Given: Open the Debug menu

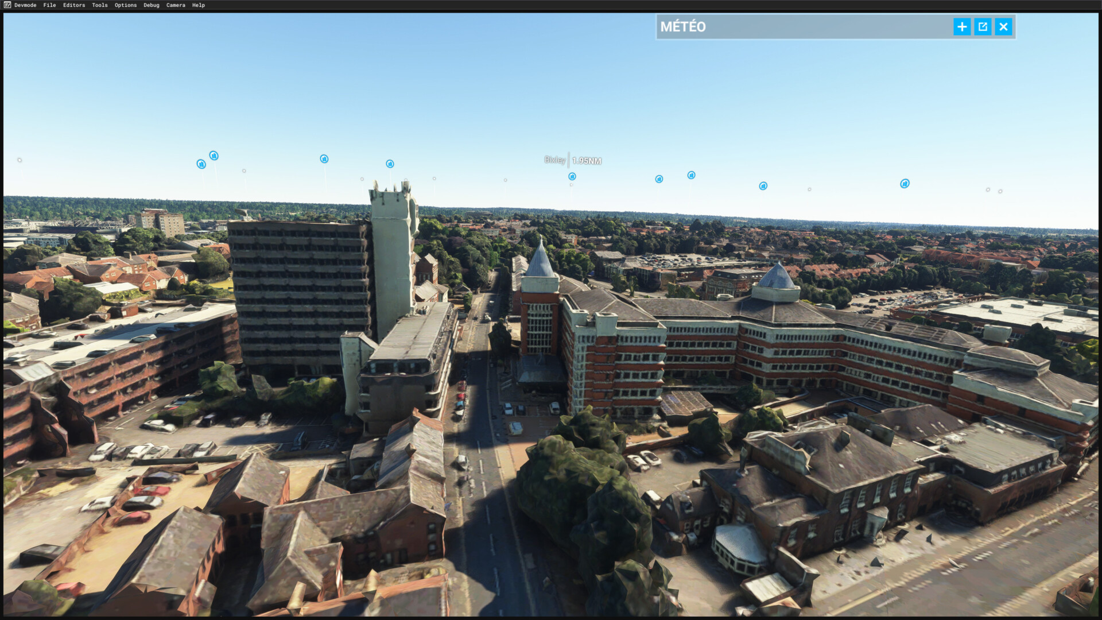Looking at the screenshot, I should click(152, 5).
